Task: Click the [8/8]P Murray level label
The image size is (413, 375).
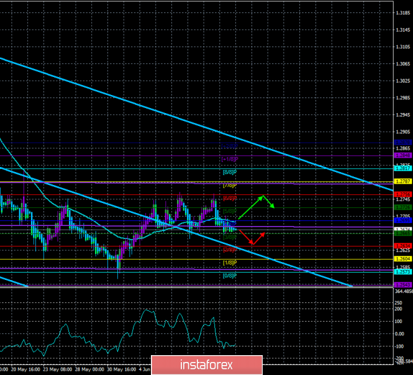Action: [x=230, y=172]
